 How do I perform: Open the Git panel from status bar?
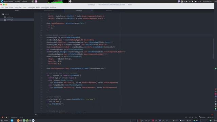210,117
